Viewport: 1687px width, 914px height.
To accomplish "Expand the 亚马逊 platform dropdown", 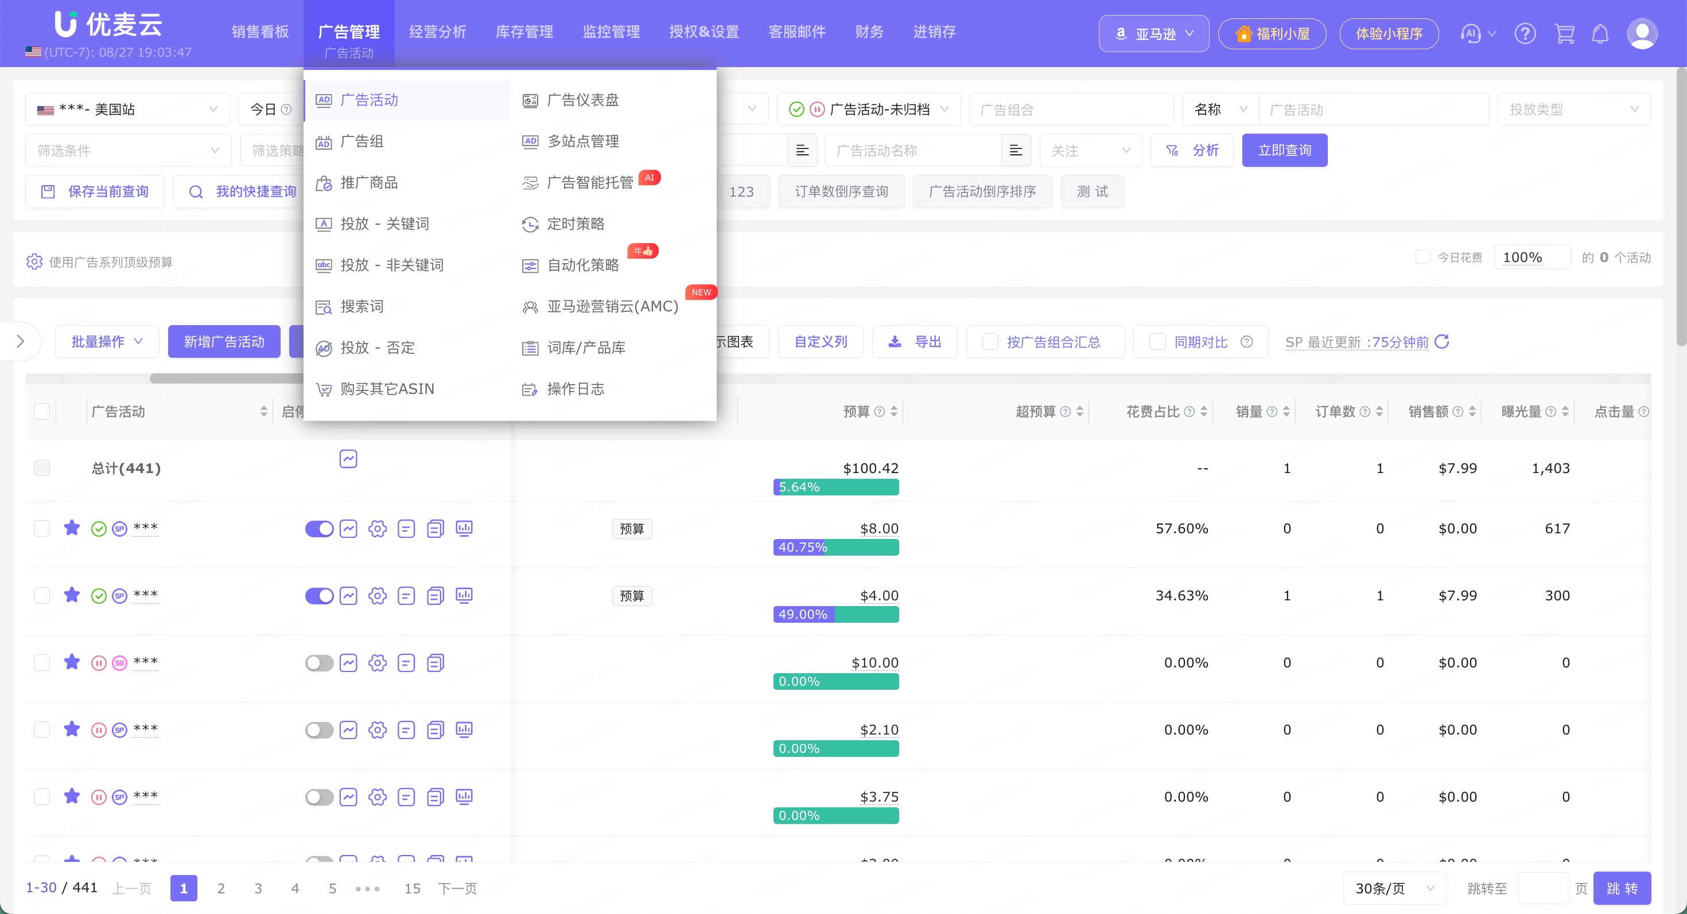I will coord(1153,33).
